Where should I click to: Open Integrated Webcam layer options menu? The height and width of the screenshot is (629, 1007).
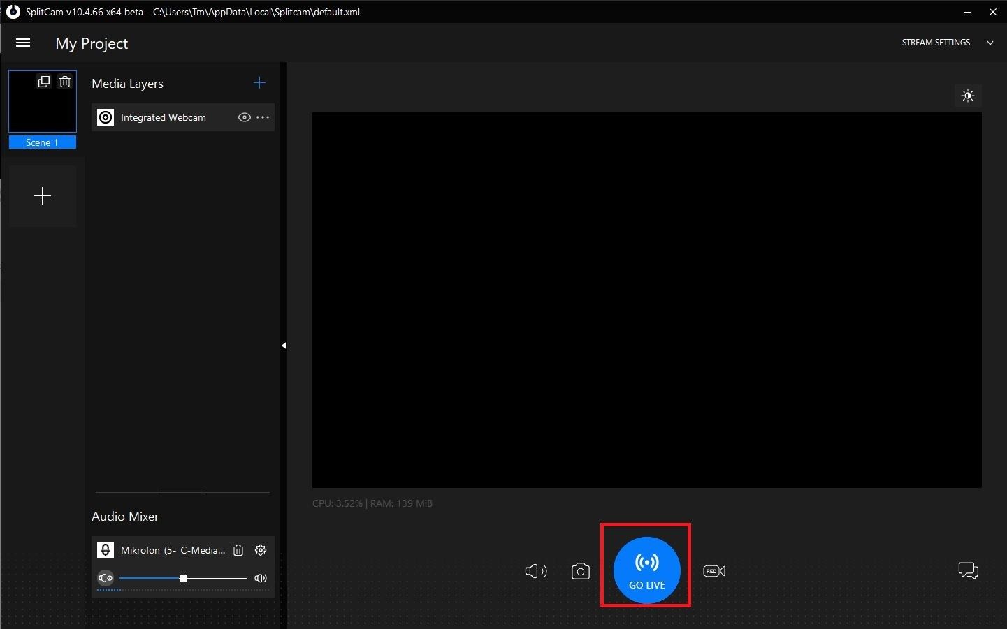click(x=263, y=117)
